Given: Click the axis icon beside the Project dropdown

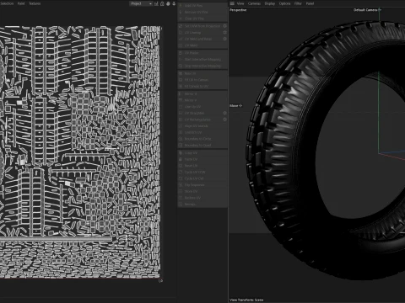Looking at the screenshot, I should coord(156,3).
